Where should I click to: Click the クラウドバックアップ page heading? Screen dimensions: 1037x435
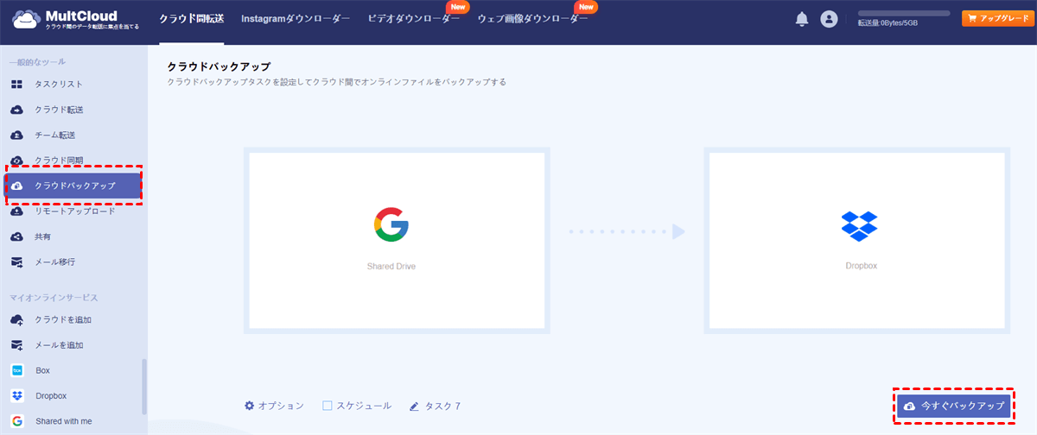pyautogui.click(x=219, y=66)
